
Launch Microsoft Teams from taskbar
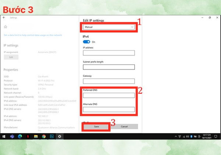click(x=12, y=137)
